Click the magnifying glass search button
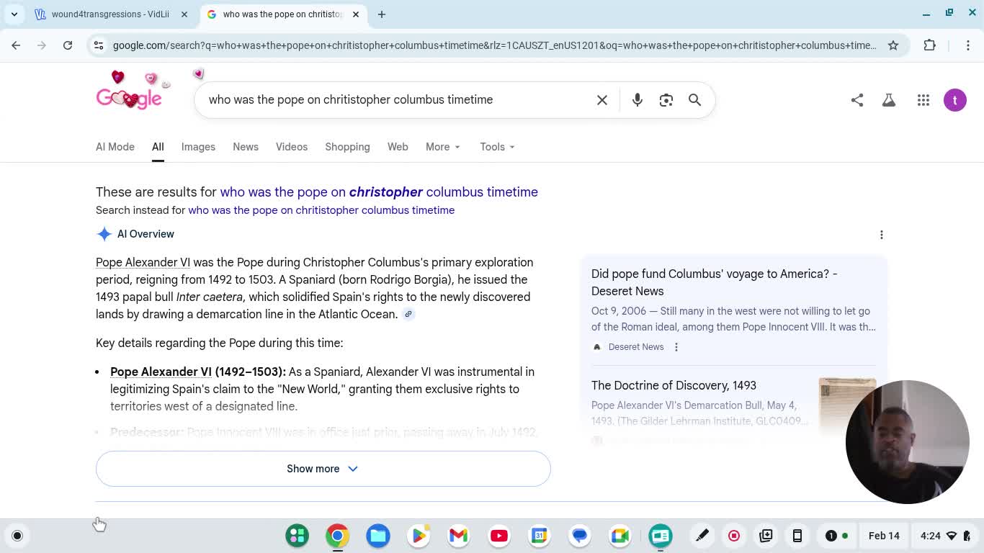Screen dimensions: 984x553 click(x=694, y=100)
